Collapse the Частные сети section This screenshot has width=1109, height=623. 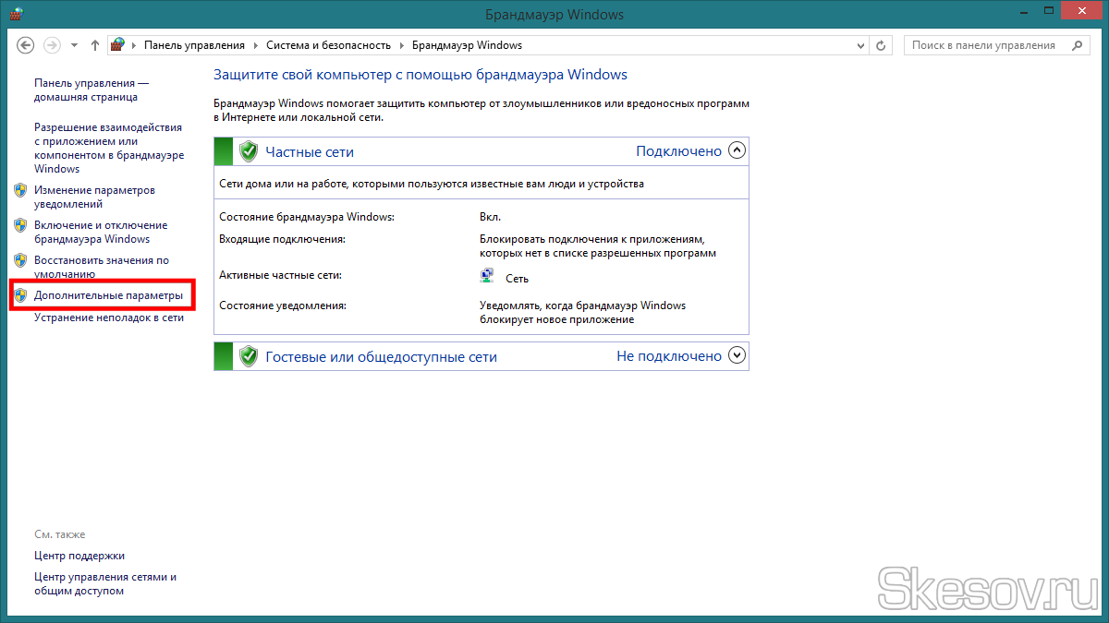737,150
